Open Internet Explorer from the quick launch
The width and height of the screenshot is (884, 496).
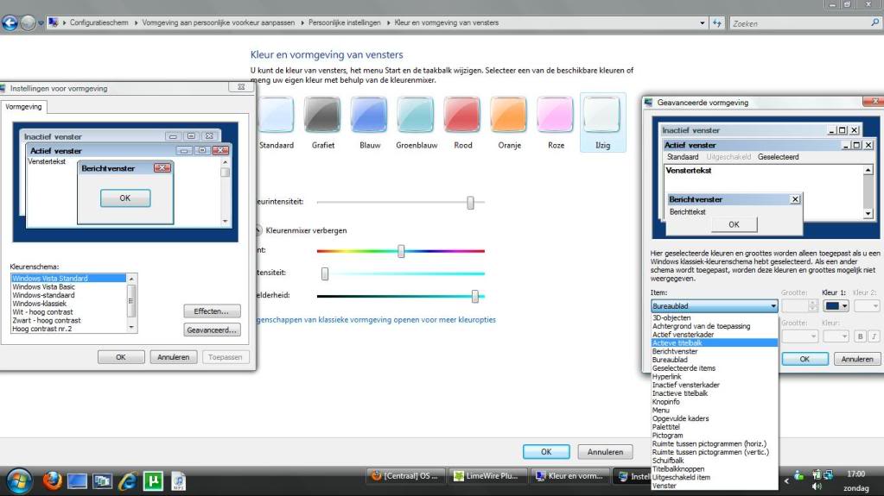pyautogui.click(x=128, y=480)
